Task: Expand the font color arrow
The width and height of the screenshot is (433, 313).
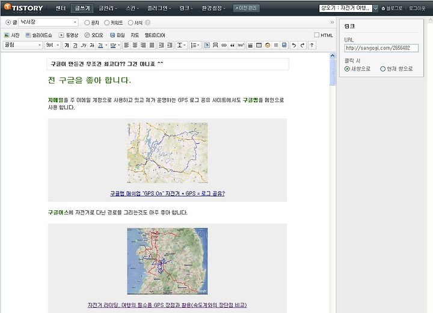Action: (x=106, y=45)
